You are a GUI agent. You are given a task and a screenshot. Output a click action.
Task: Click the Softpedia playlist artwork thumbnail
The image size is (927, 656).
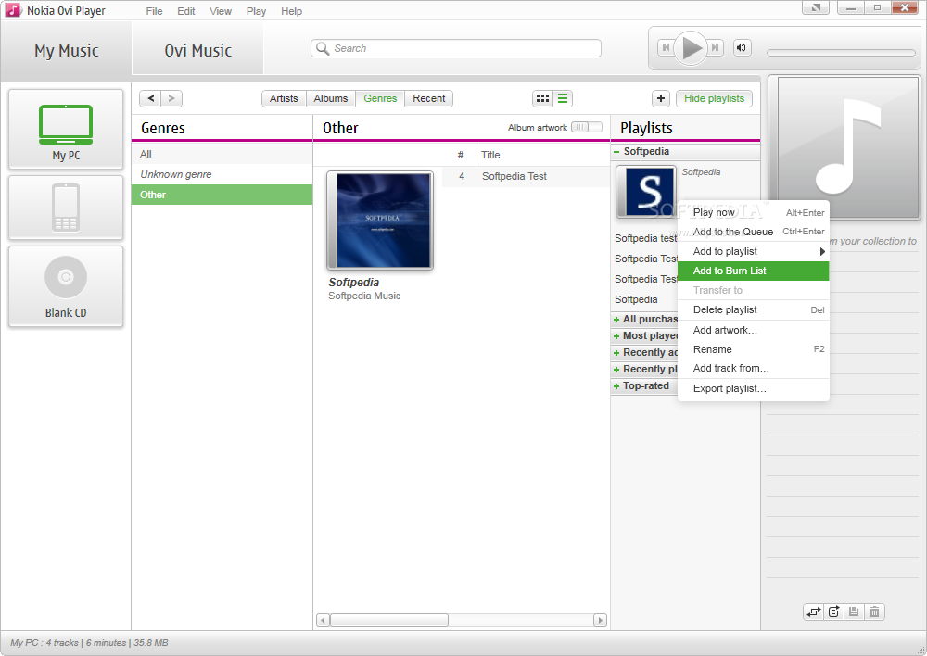[x=645, y=192]
